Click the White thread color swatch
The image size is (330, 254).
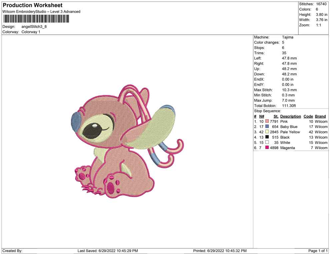[267, 142]
